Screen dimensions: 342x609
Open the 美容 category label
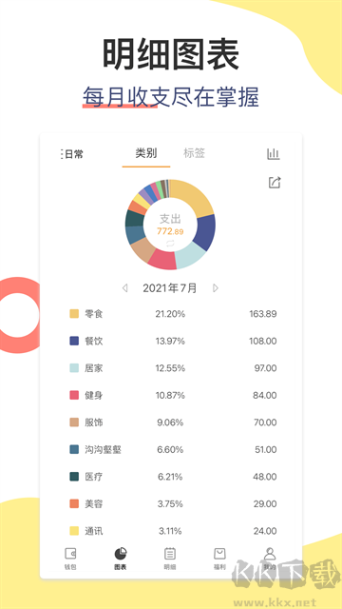(x=94, y=503)
